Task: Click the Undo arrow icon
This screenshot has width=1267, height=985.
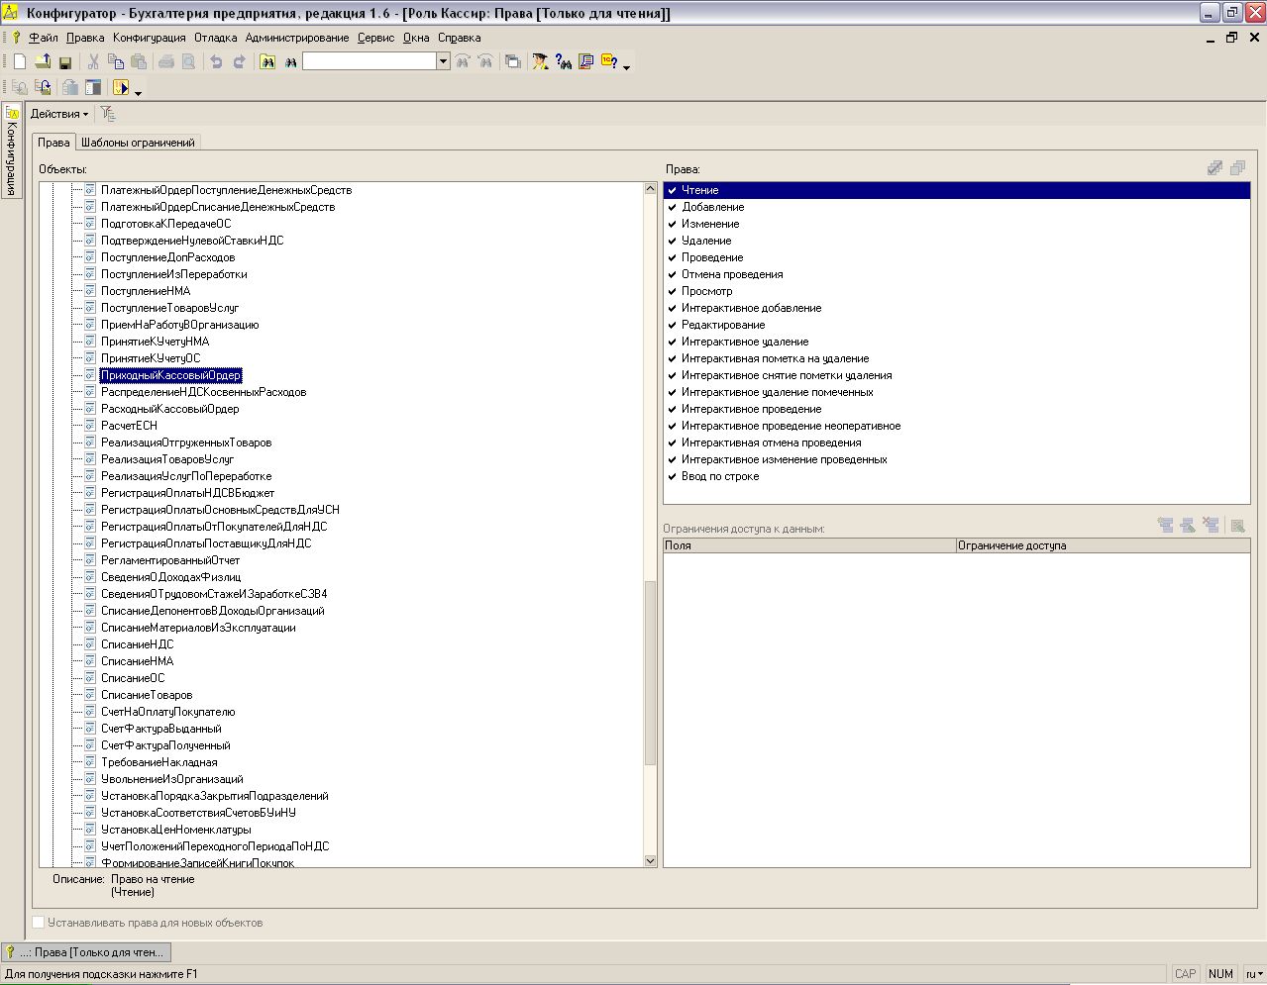Action: (x=216, y=61)
